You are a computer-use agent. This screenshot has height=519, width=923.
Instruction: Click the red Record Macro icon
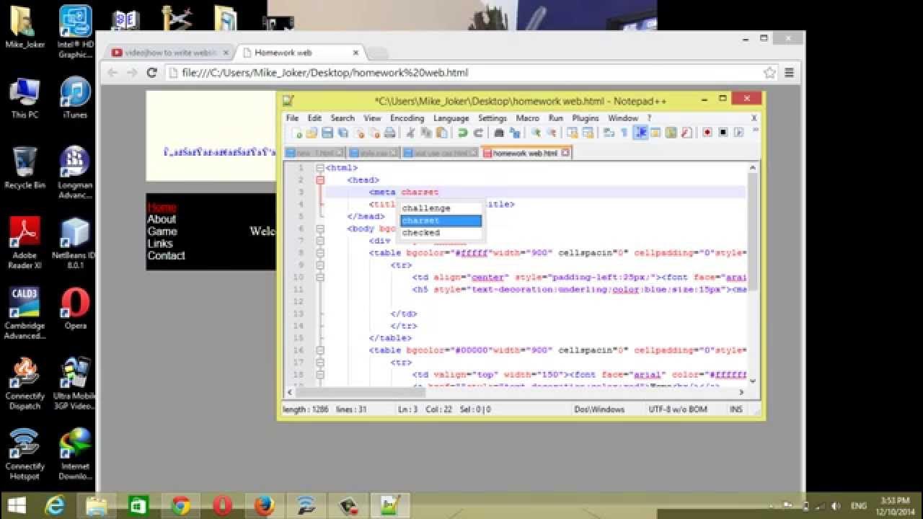coord(707,133)
